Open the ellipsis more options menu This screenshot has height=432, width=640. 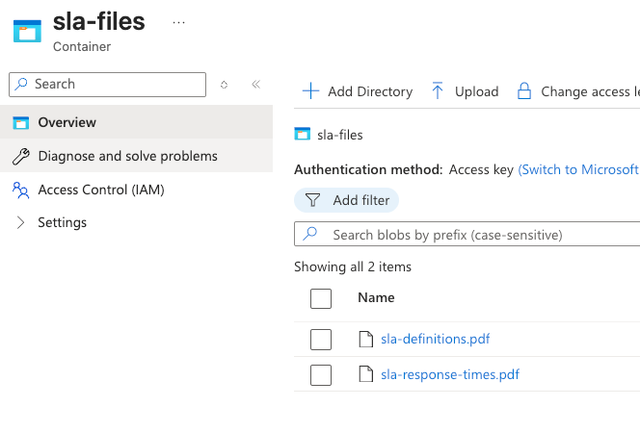click(x=178, y=20)
